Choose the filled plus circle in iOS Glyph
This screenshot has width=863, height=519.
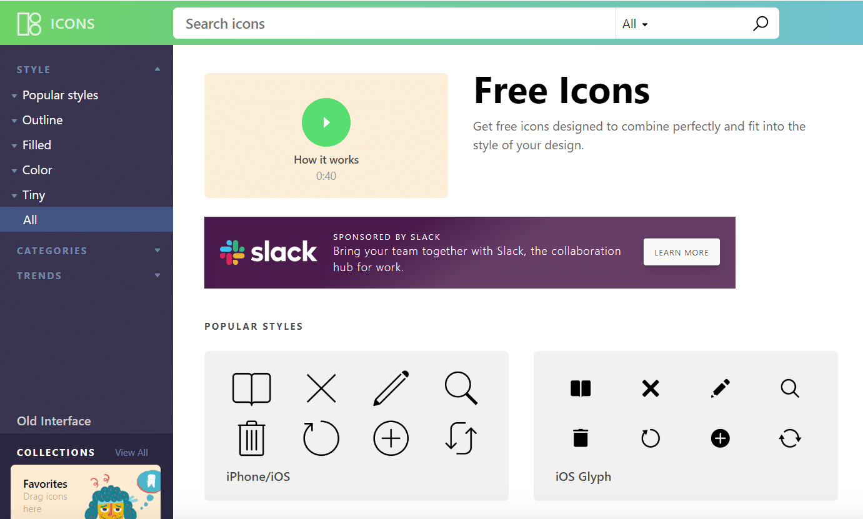click(720, 438)
